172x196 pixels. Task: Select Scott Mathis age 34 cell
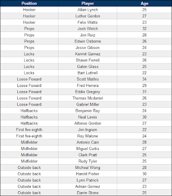pos(144,79)
